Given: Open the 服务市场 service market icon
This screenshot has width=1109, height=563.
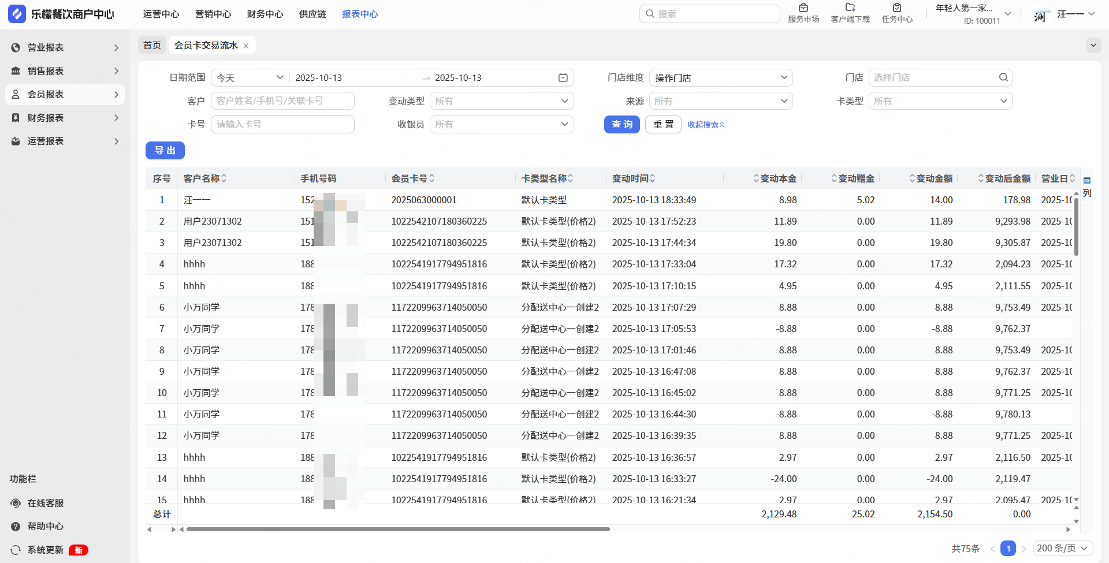Looking at the screenshot, I should 803,8.
